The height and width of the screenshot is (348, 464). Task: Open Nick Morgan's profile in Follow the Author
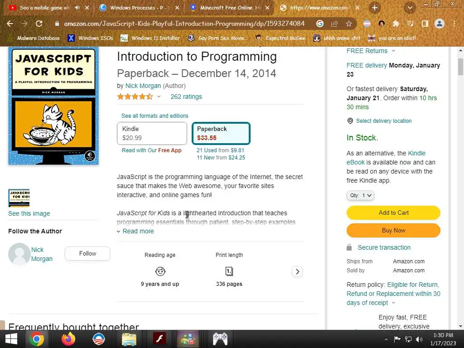42,254
